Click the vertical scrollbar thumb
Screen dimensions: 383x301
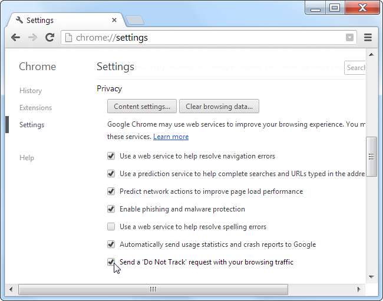click(372, 157)
